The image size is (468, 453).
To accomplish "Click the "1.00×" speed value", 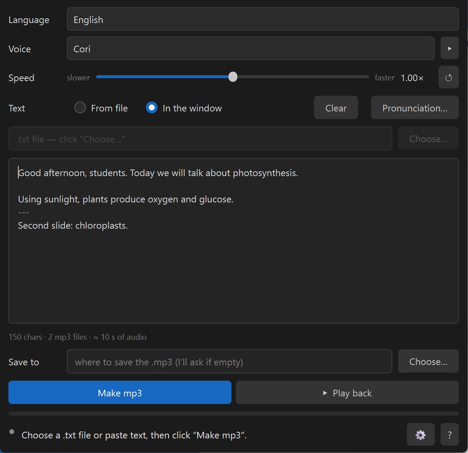I will [x=412, y=78].
